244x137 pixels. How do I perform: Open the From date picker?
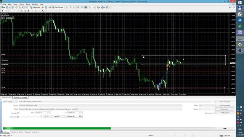pyautogui.click(x=43, y=113)
